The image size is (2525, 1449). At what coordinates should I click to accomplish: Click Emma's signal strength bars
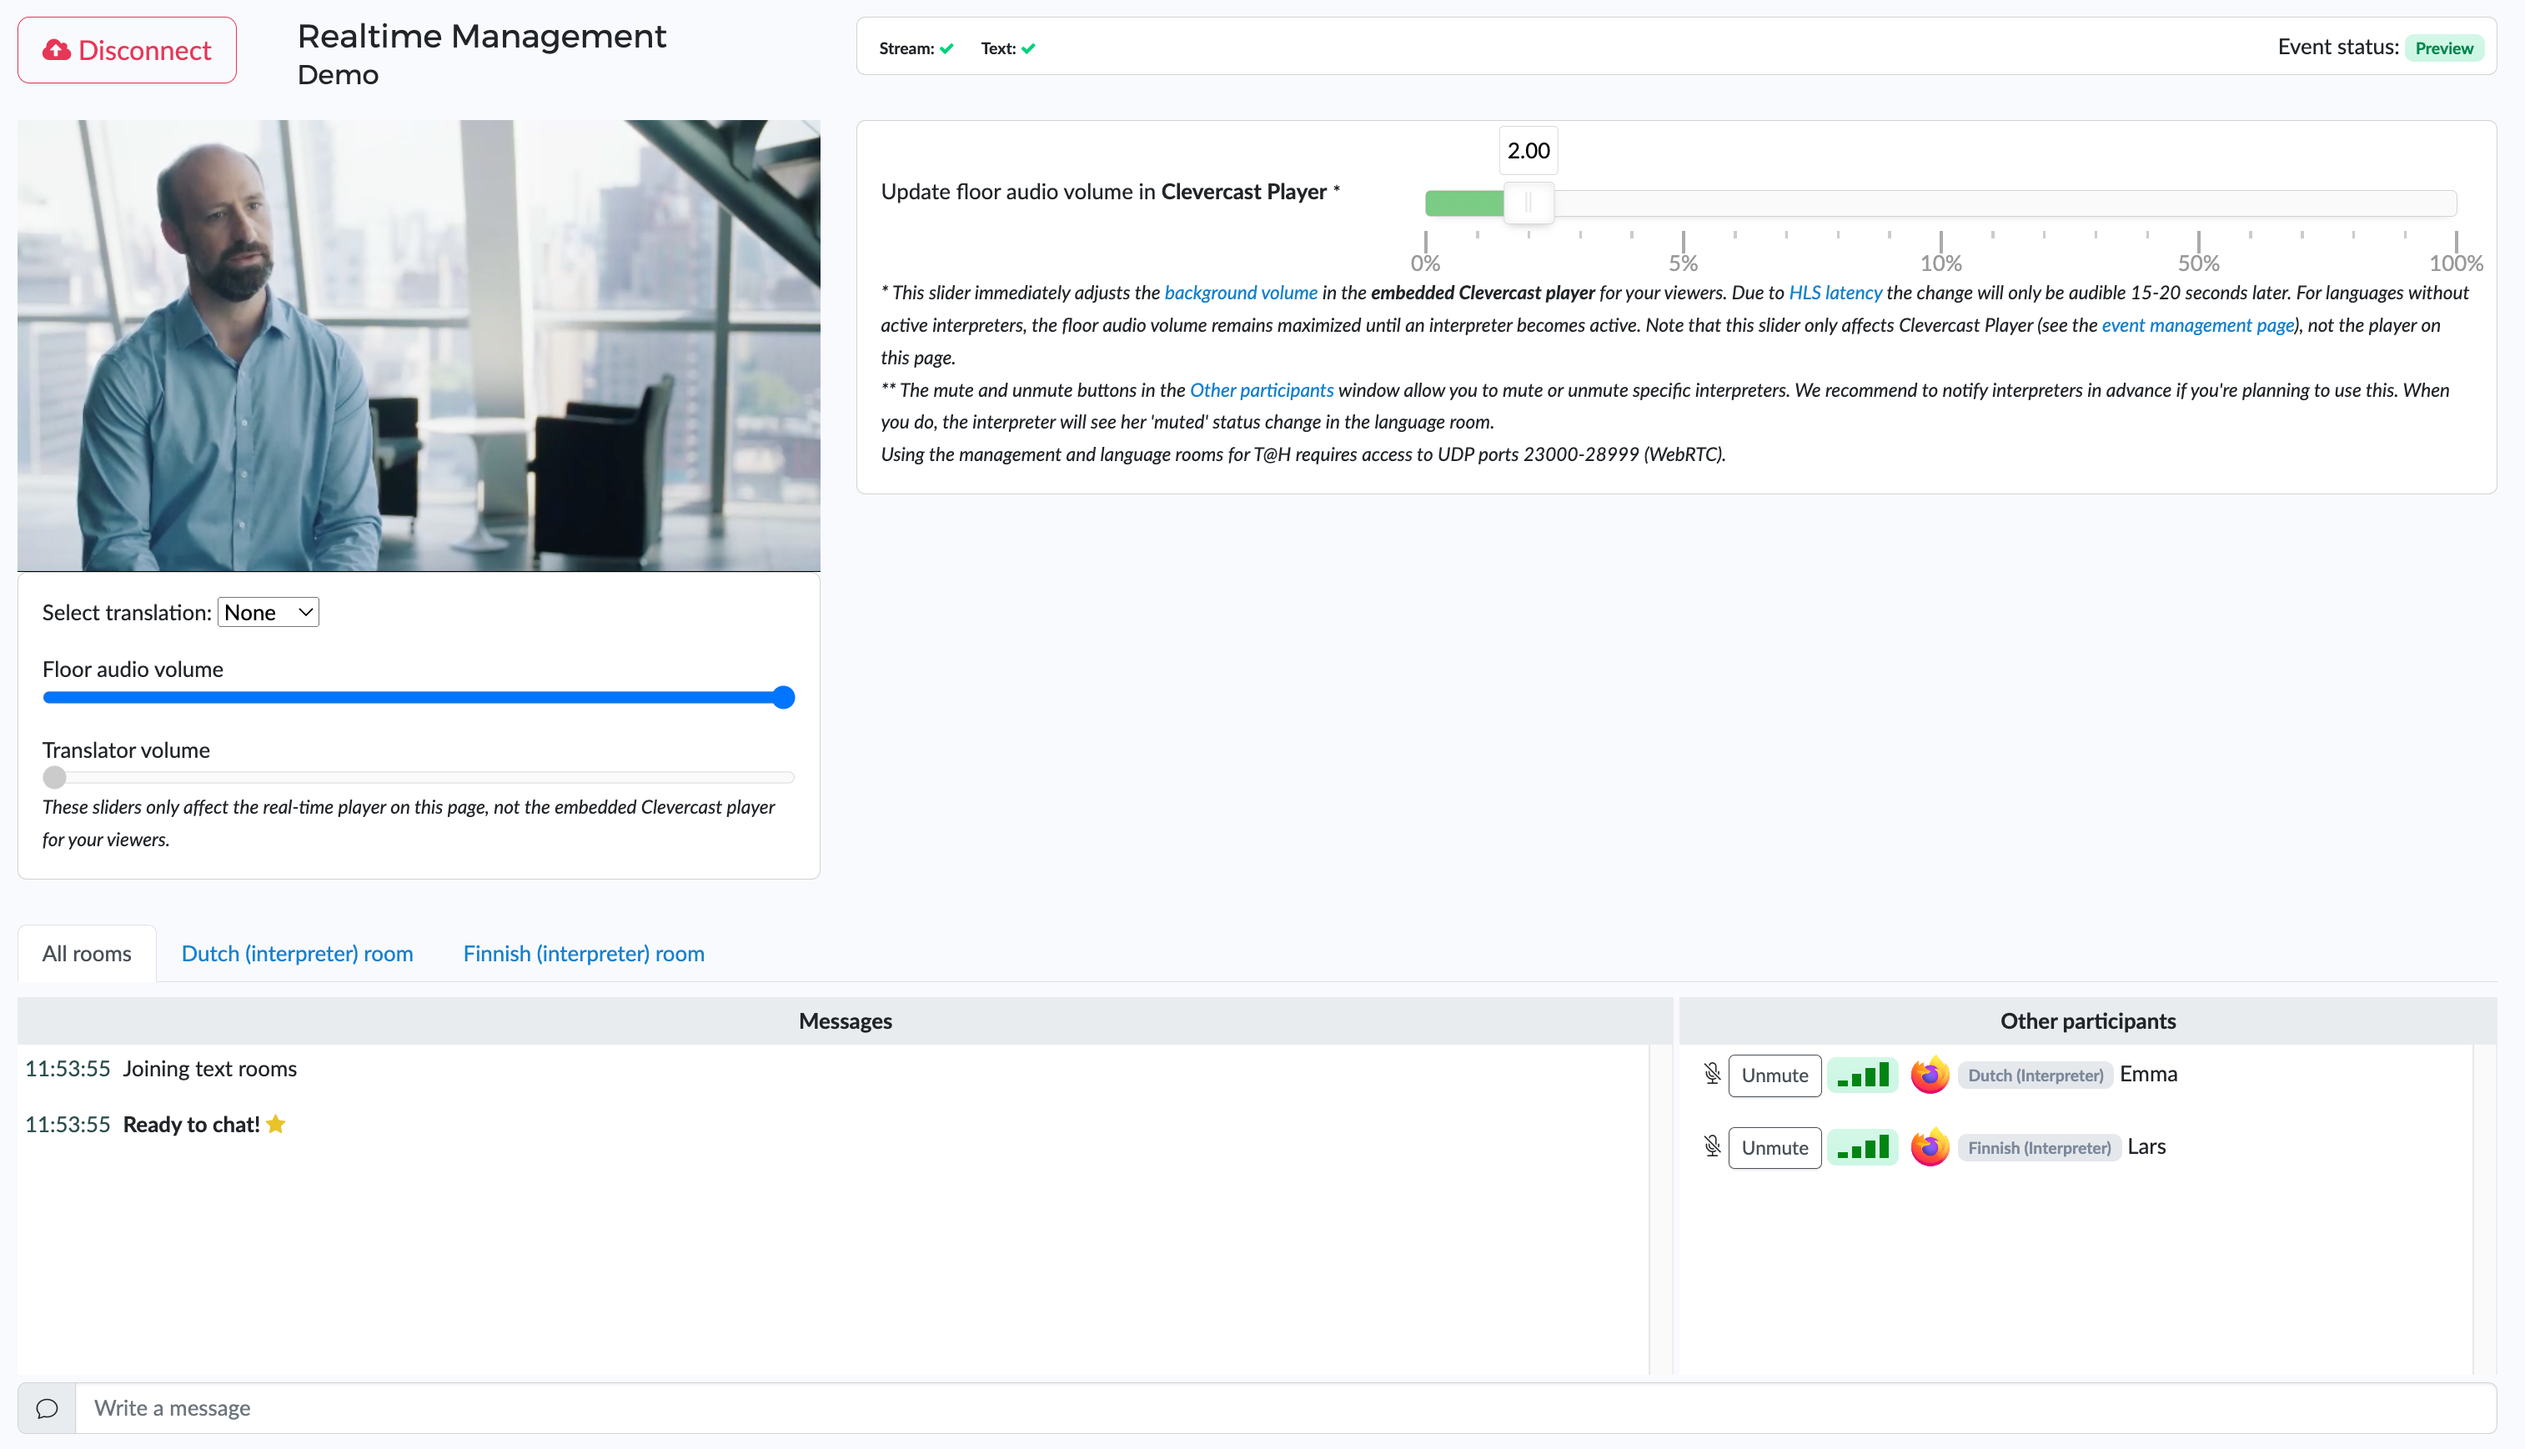click(1863, 1075)
